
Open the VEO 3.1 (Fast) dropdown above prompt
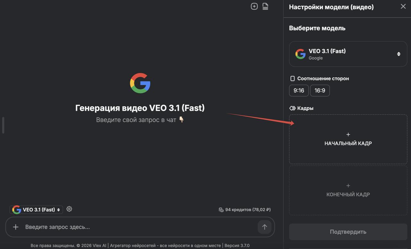coord(36,210)
